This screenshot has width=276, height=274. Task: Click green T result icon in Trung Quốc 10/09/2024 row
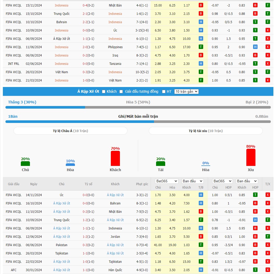coord(201,220)
